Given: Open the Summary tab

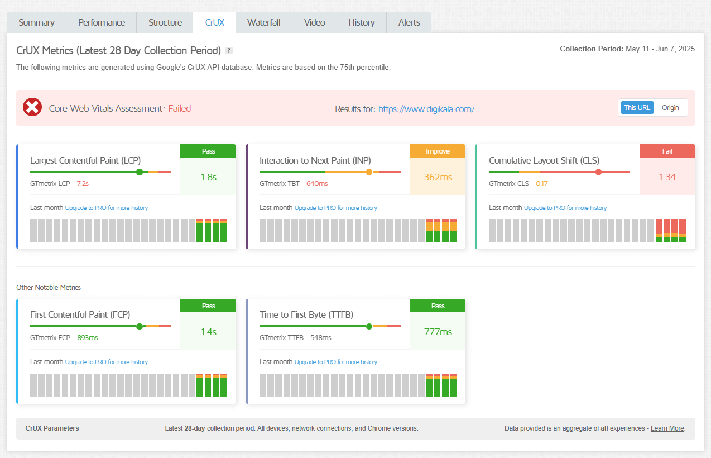Looking at the screenshot, I should [x=36, y=22].
